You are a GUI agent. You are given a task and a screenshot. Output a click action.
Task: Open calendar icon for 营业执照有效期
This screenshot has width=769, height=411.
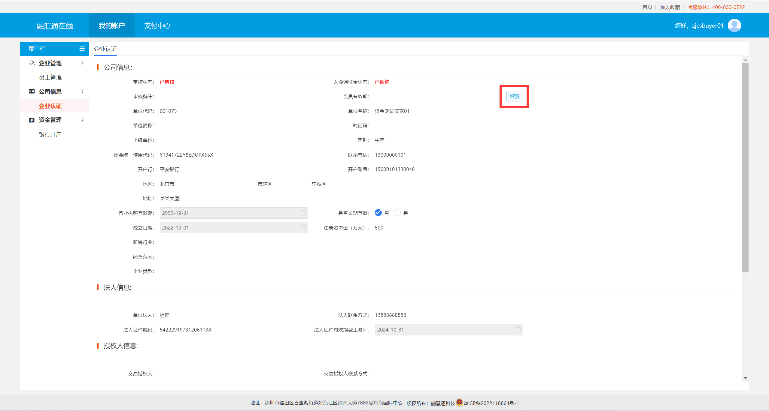[302, 213]
